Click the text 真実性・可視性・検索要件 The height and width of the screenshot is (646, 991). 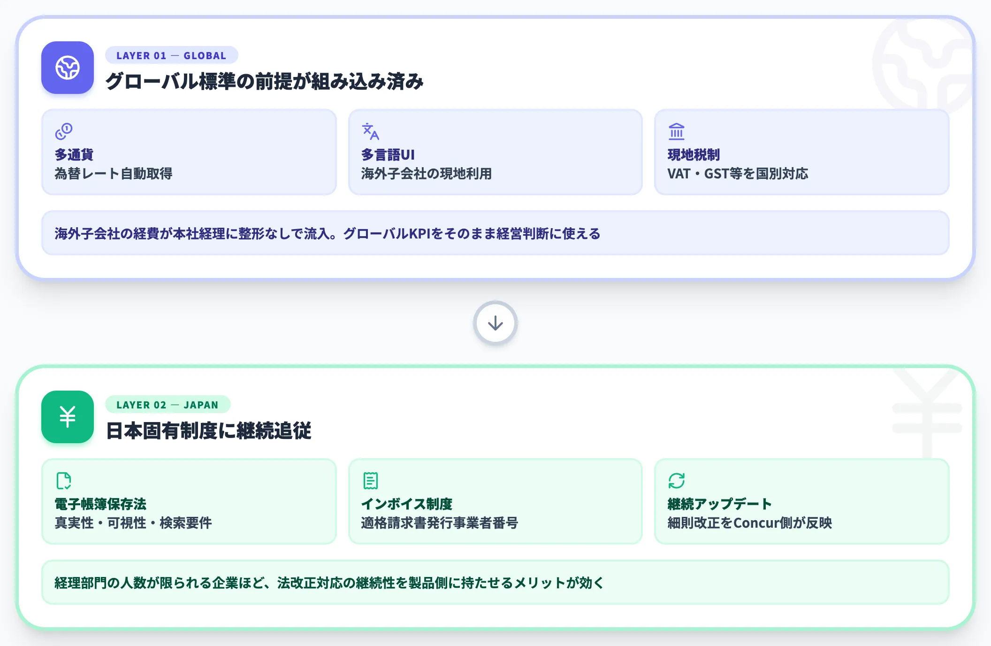point(133,523)
